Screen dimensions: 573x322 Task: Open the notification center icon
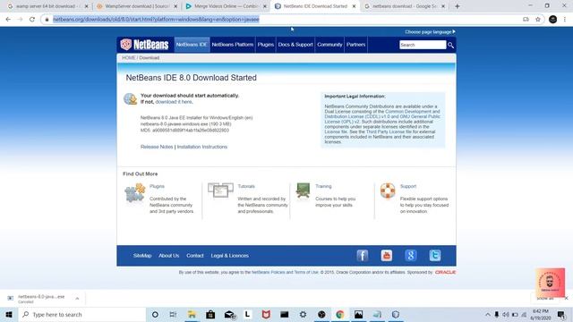[561, 314]
